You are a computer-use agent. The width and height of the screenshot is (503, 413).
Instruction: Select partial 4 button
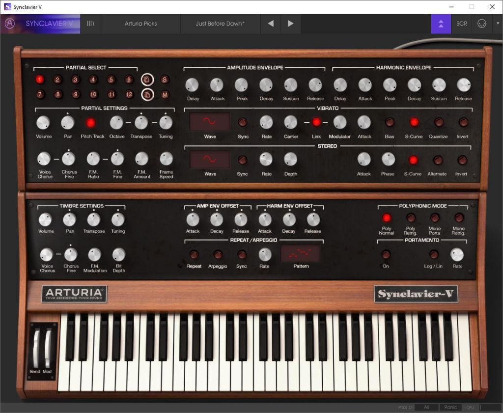(x=93, y=80)
